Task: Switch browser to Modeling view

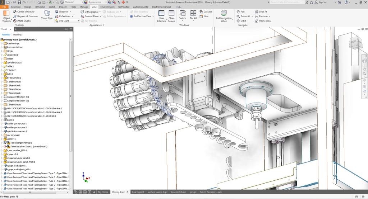Action: coord(17,35)
